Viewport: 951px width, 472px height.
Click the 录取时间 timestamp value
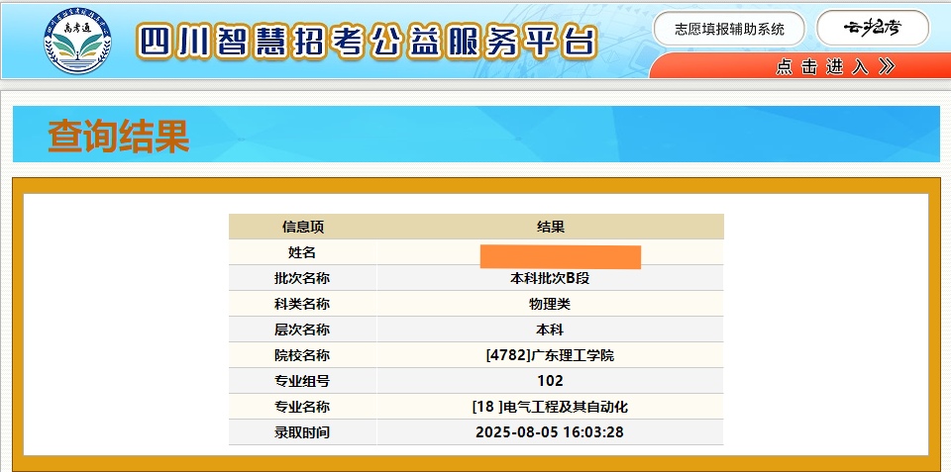pyautogui.click(x=550, y=432)
